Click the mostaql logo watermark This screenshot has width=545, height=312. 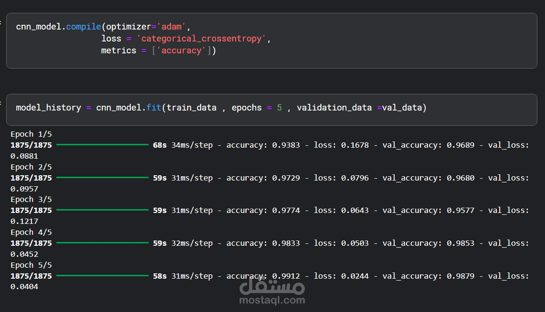click(x=272, y=286)
